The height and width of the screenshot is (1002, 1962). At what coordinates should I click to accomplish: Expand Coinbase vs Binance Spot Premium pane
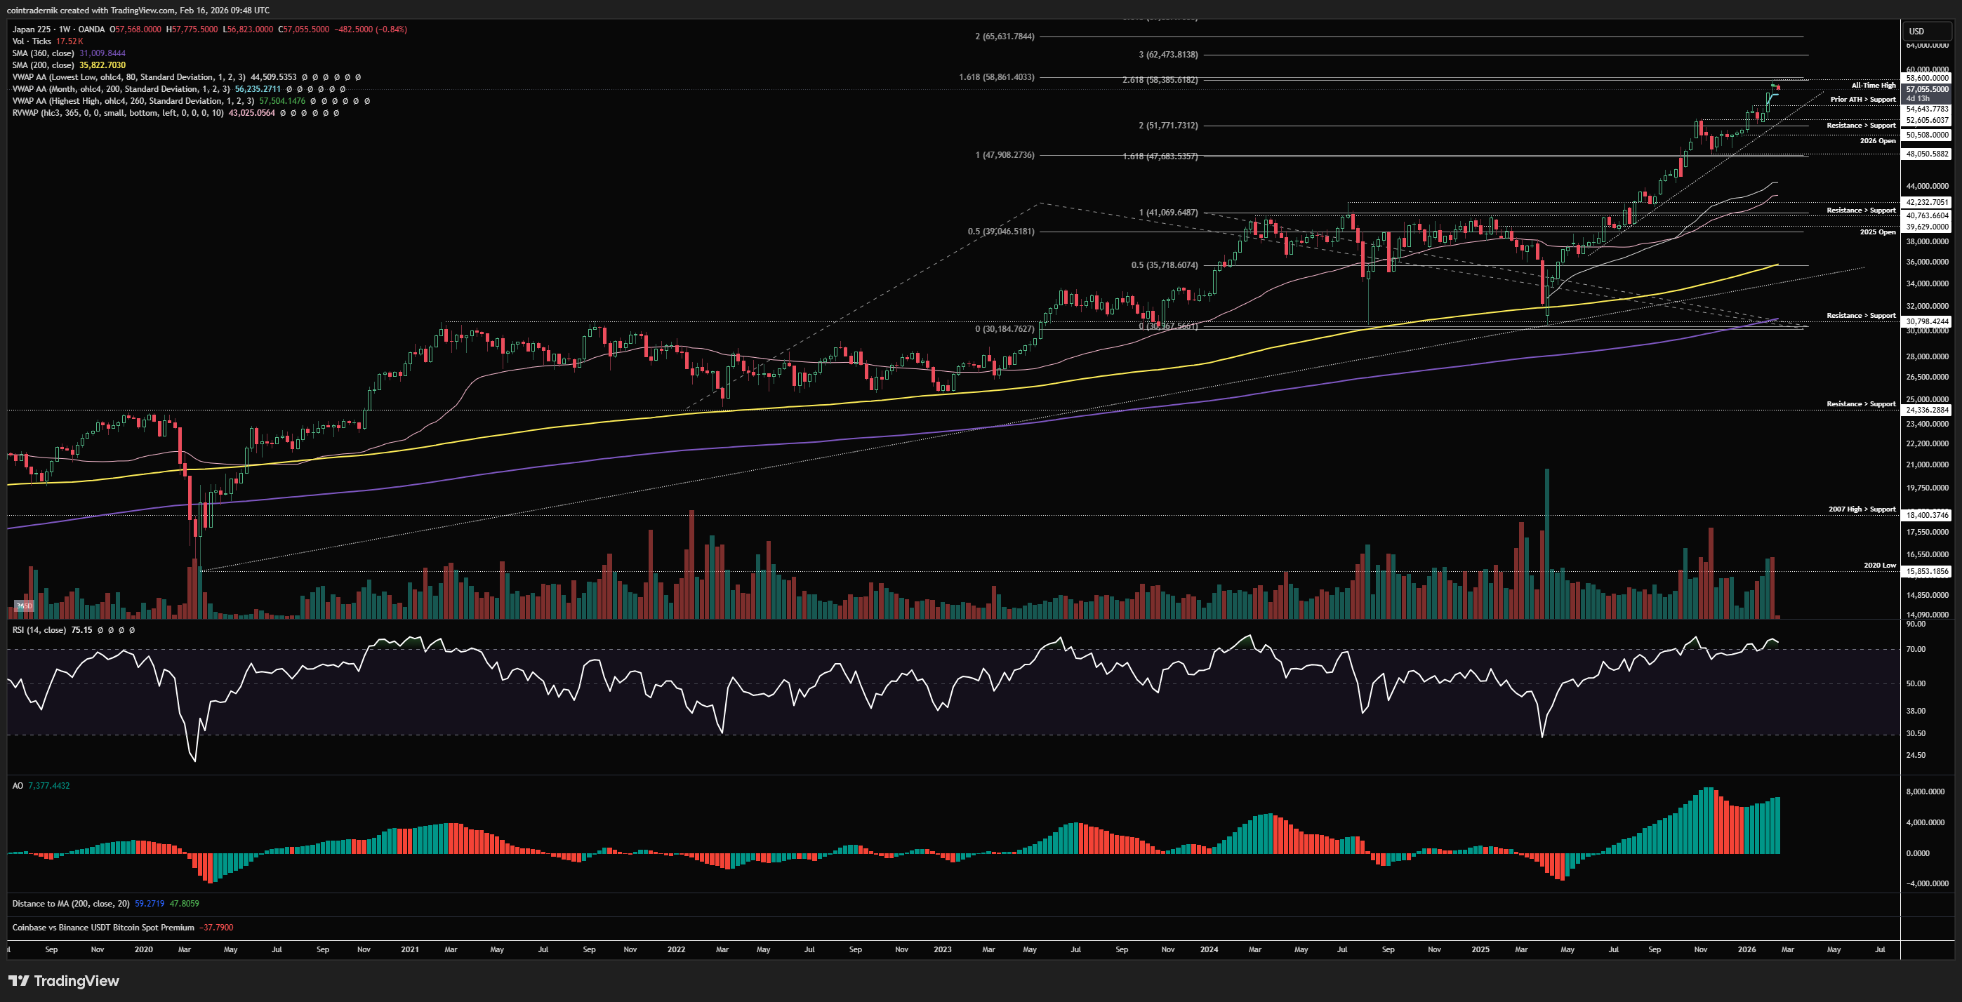102,928
